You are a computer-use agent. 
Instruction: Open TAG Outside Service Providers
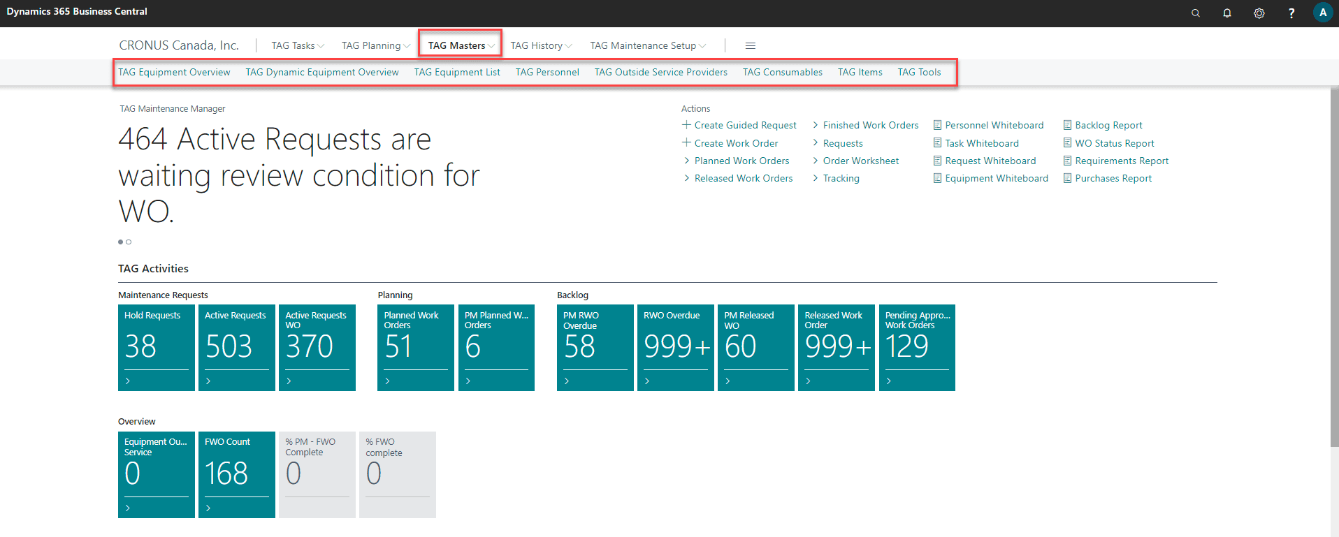[661, 72]
